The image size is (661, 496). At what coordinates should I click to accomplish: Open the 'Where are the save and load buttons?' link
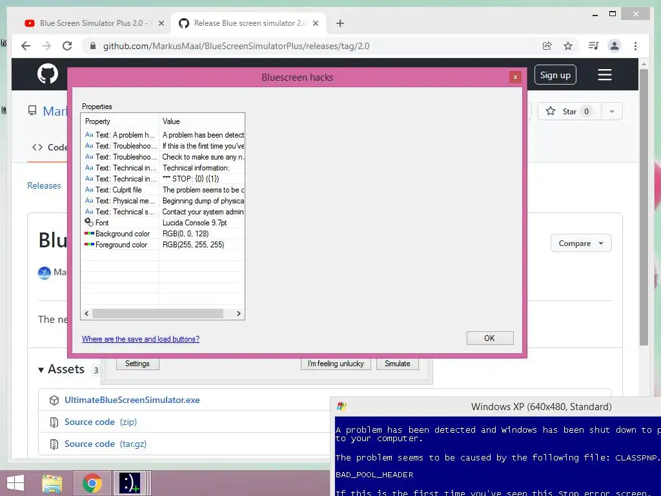[141, 339]
